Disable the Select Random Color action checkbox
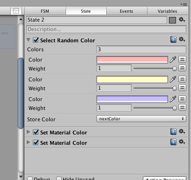Screen dimensions: 191x180 coord(36,40)
